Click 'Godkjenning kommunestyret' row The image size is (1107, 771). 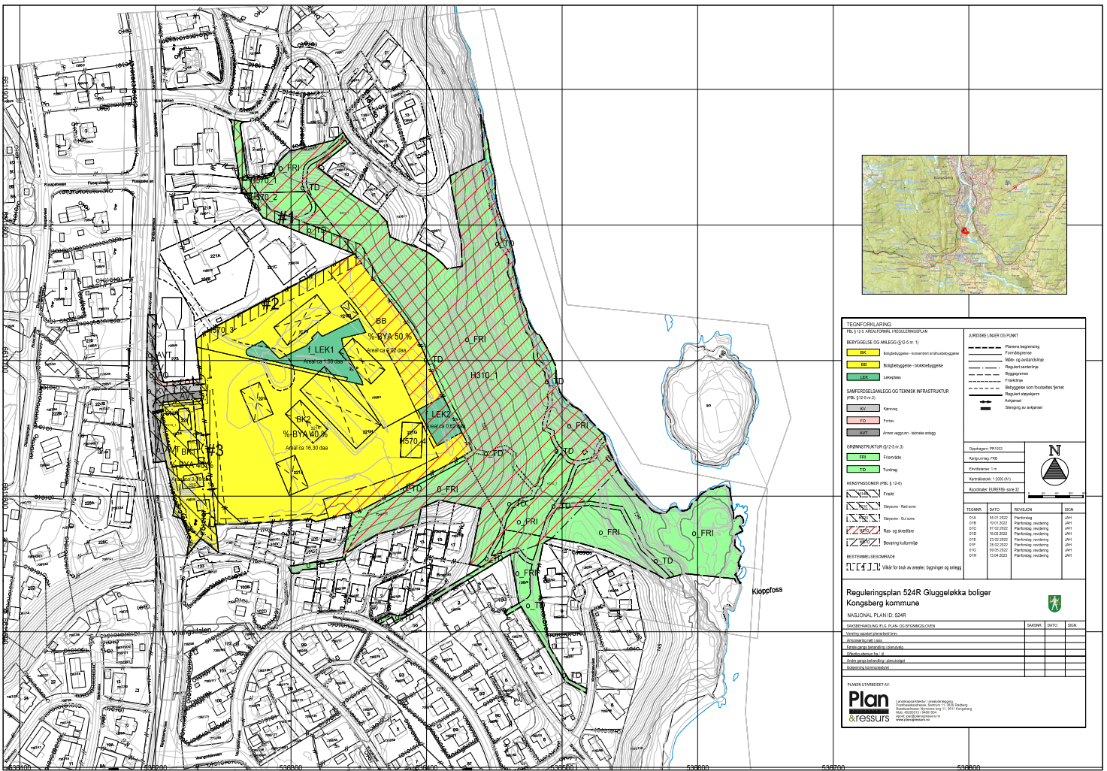(965, 667)
